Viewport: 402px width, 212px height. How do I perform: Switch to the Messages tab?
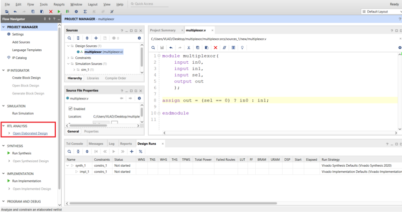(x=96, y=144)
